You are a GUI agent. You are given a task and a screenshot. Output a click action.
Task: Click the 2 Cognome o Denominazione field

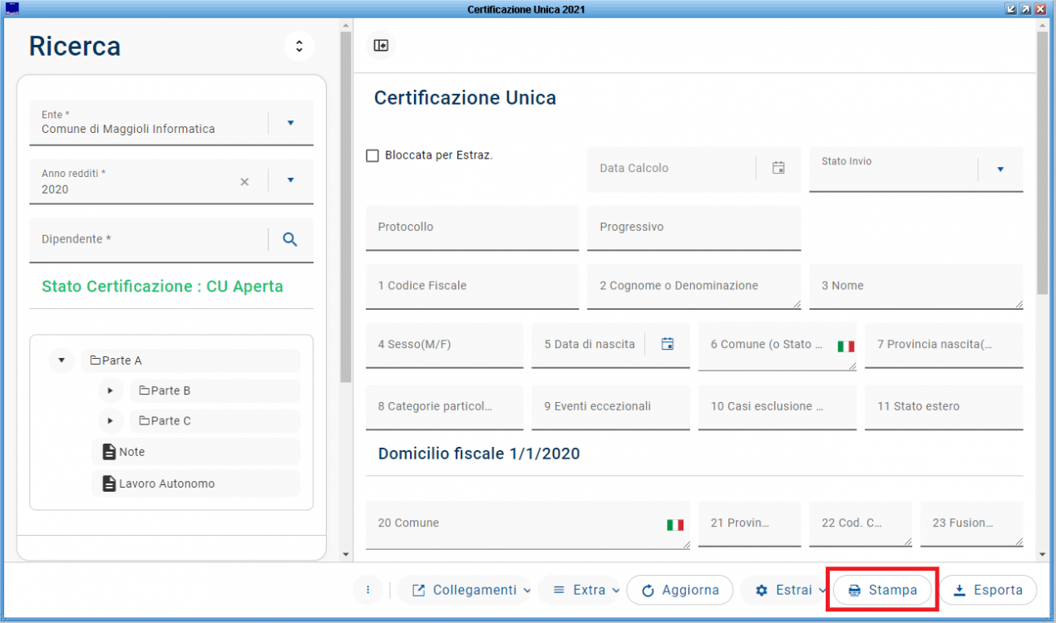pyautogui.click(x=694, y=287)
